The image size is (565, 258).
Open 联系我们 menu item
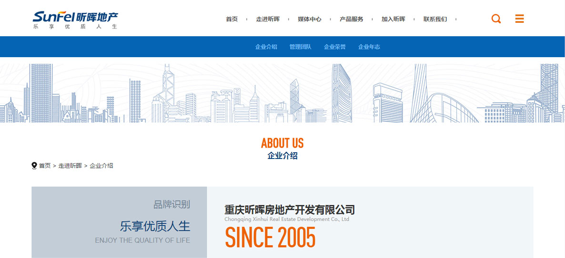coord(435,19)
